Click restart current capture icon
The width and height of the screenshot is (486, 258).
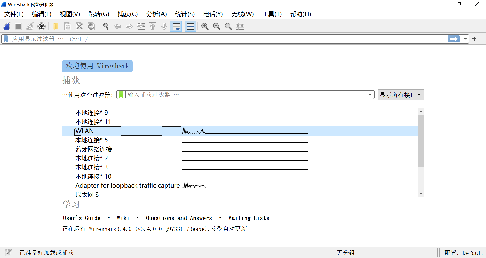30,26
